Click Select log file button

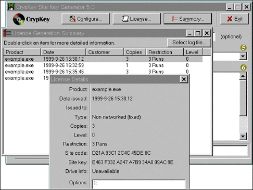pyautogui.click(x=189, y=43)
